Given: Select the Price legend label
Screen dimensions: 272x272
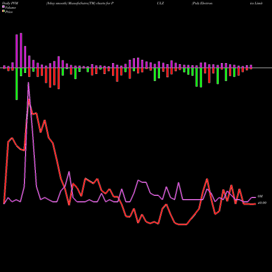Looking at the screenshot, I should pyautogui.click(x=9, y=12).
